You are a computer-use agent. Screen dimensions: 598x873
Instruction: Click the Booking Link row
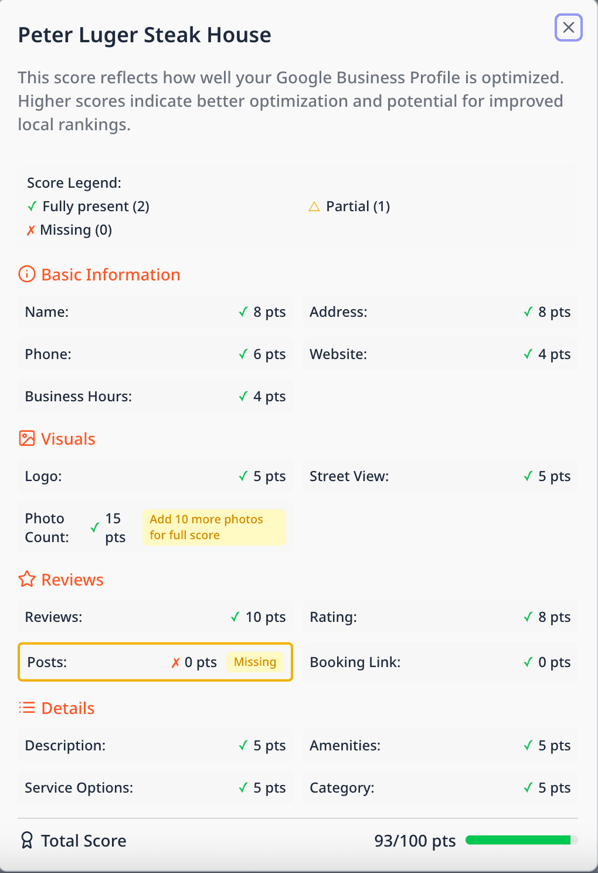[x=440, y=662]
